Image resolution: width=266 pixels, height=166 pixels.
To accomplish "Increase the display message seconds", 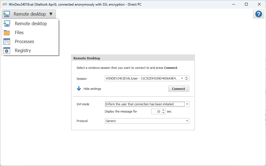I will [x=163, y=110].
